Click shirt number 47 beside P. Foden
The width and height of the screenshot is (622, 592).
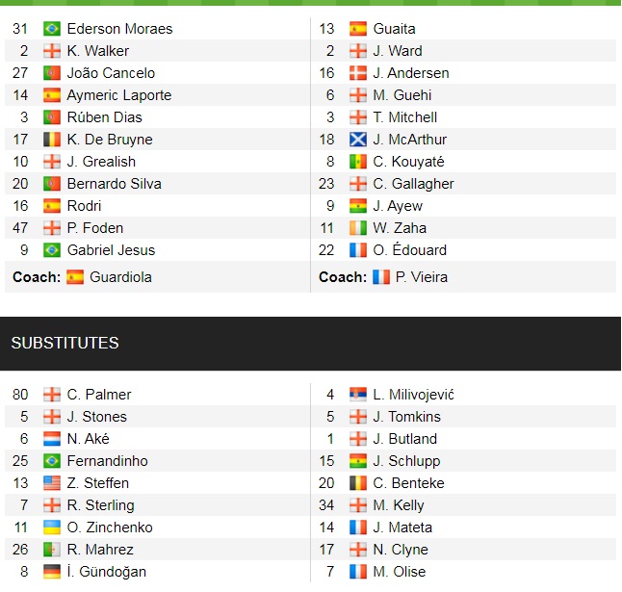coord(21,228)
